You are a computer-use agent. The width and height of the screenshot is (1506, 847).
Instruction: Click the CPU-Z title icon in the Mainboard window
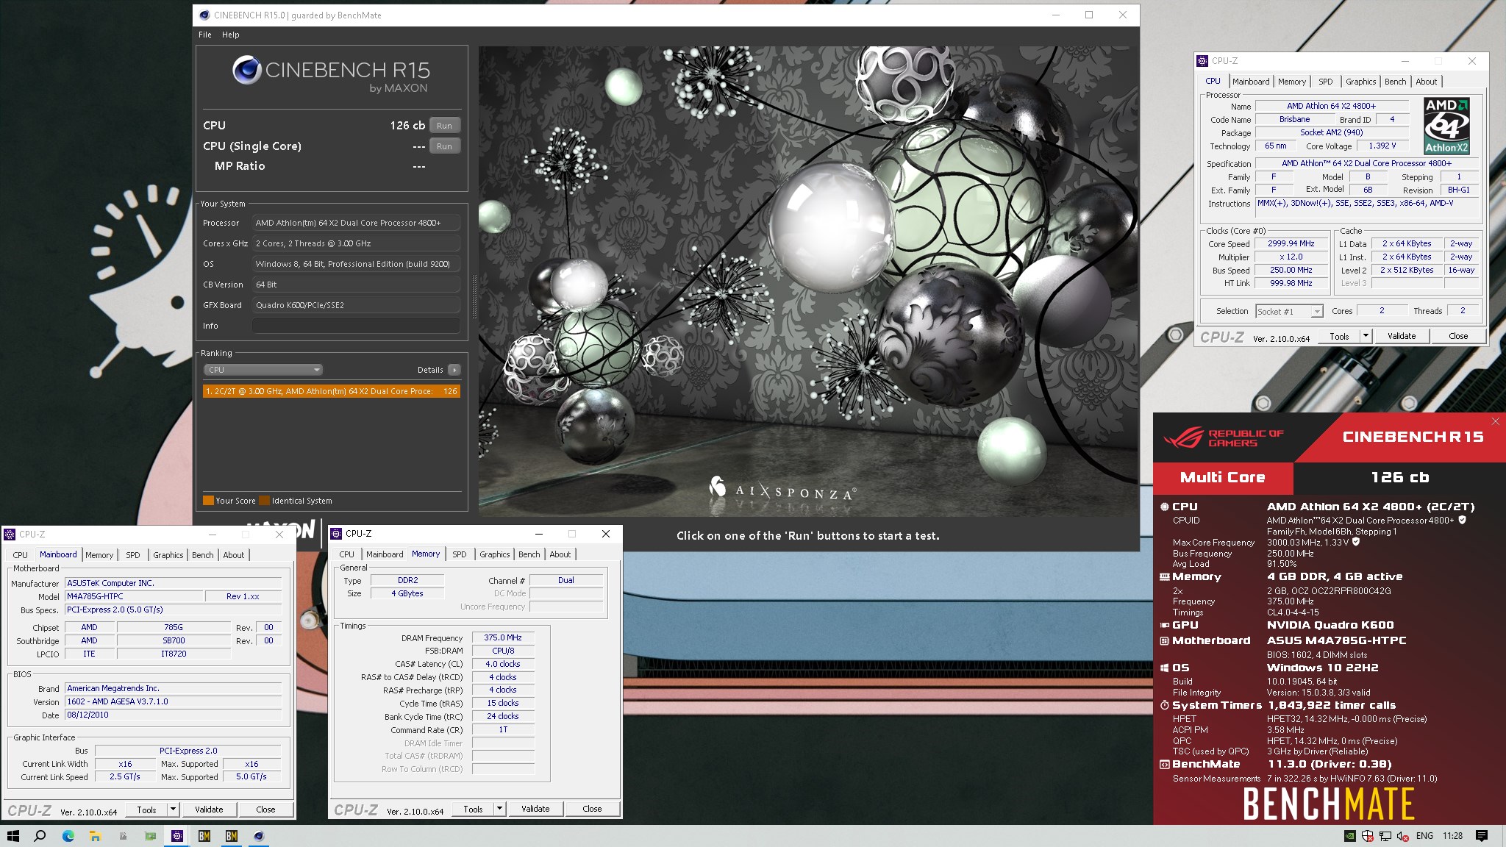10,535
